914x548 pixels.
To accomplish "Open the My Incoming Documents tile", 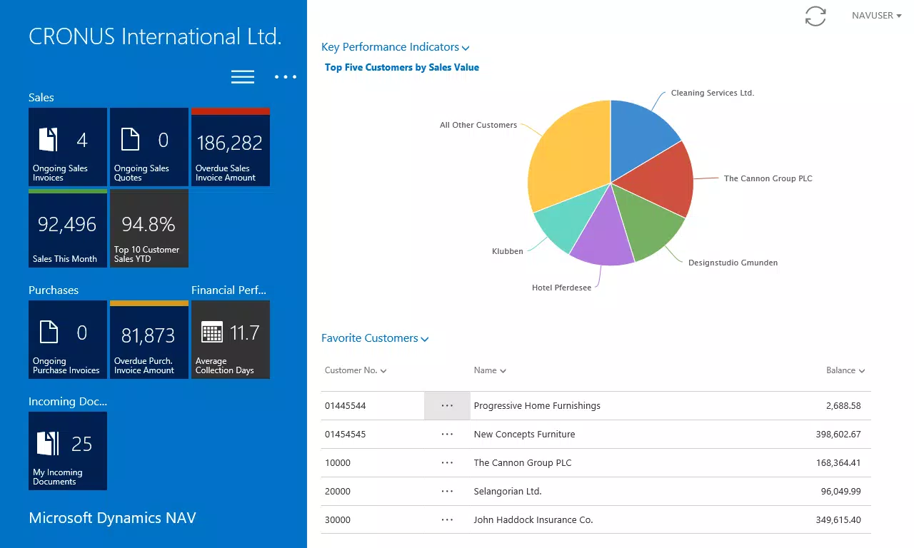I will [x=68, y=451].
